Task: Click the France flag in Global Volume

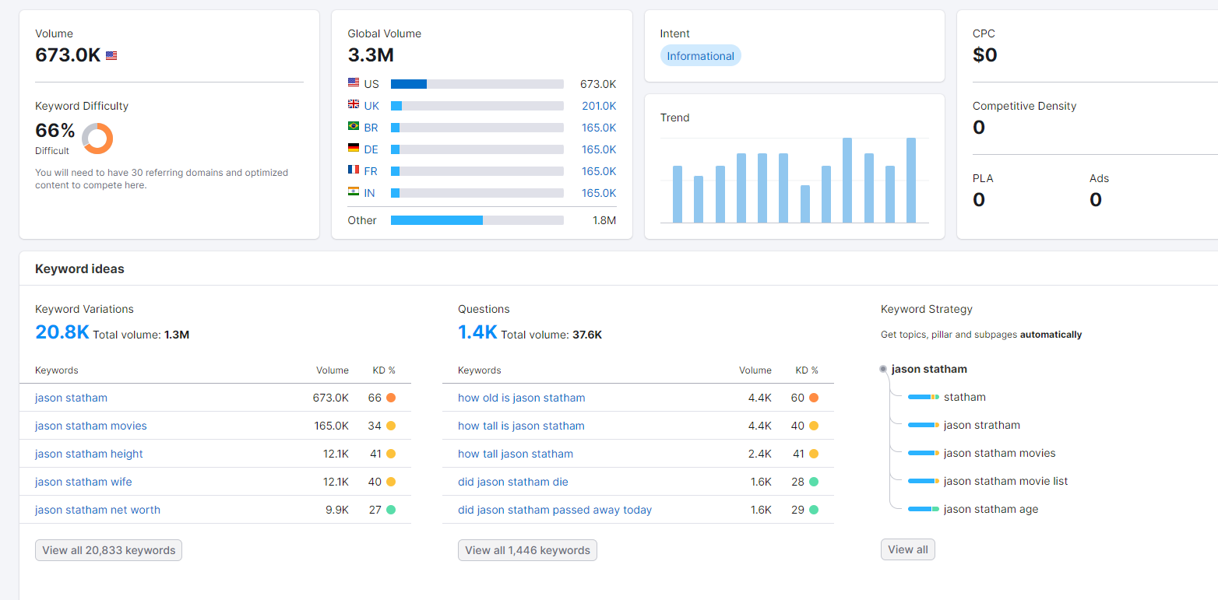Action: [x=354, y=170]
